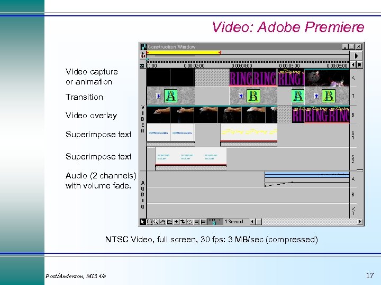This screenshot has width=381, height=285.
Task: Pick the magnifier Zoom tool
Action: (x=156, y=222)
